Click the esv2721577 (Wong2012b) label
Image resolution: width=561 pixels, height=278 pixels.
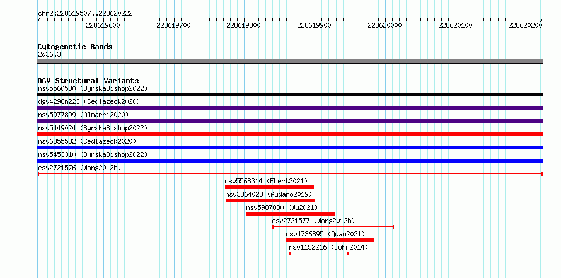pyautogui.click(x=313, y=221)
